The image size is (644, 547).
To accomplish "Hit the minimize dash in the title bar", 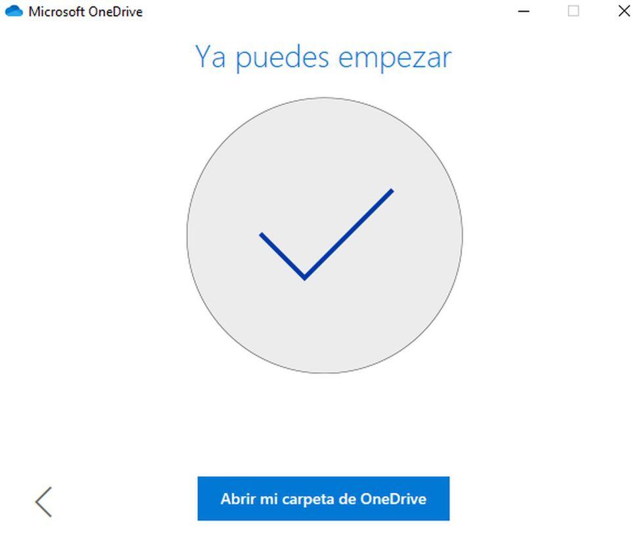I will (x=524, y=11).
